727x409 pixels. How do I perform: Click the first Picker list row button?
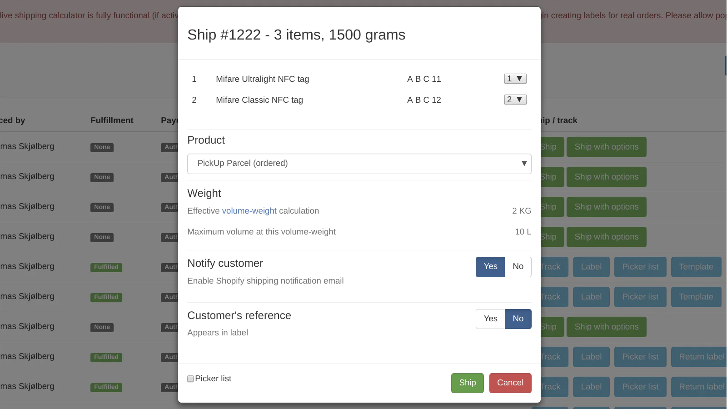(x=640, y=267)
